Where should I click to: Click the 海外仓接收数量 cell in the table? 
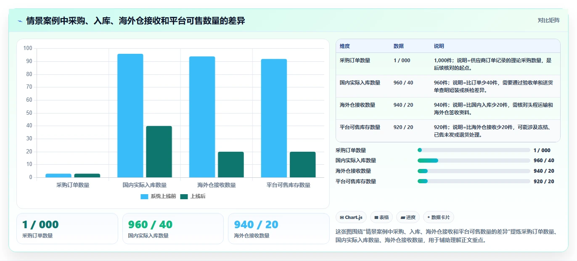coord(357,105)
